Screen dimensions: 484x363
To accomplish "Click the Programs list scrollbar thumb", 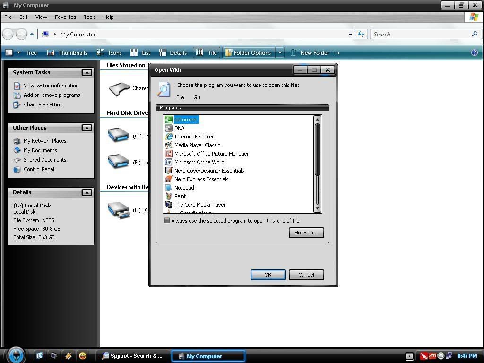I will (317, 150).
